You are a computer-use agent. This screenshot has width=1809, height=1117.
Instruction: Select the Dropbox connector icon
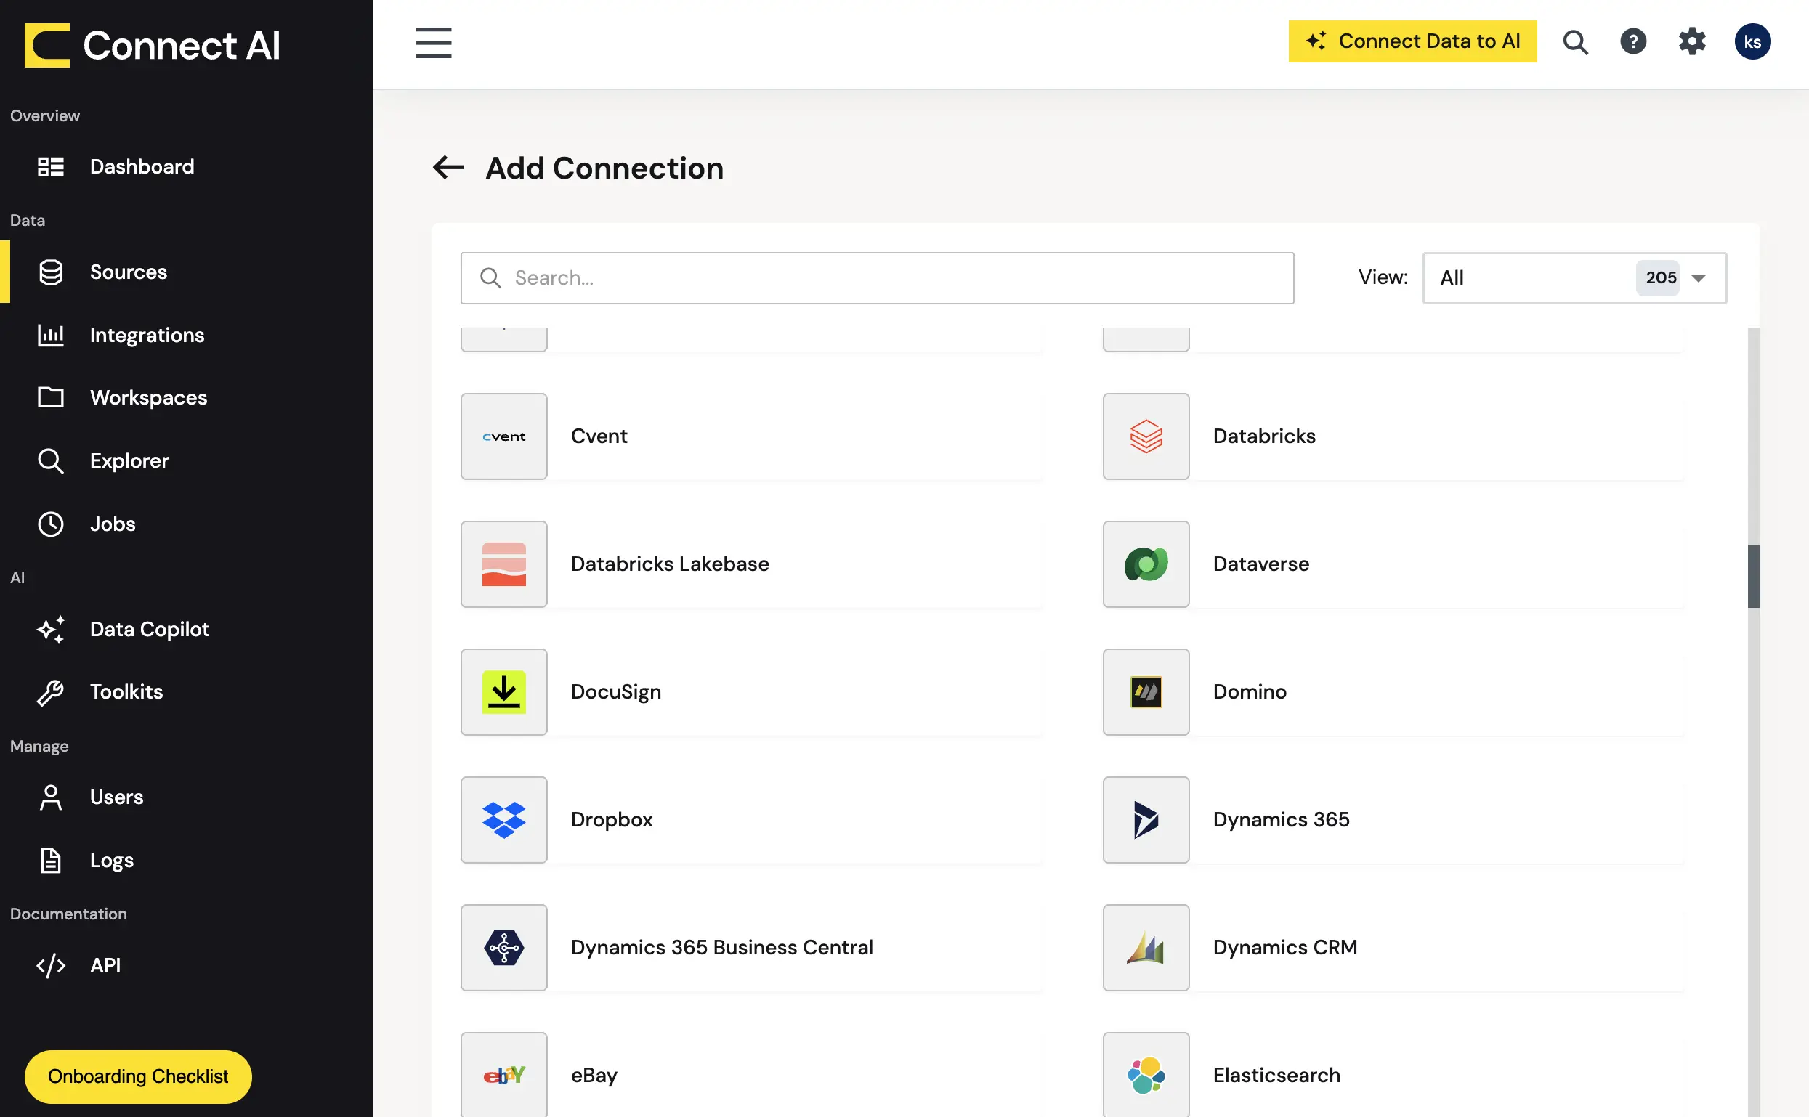point(504,820)
